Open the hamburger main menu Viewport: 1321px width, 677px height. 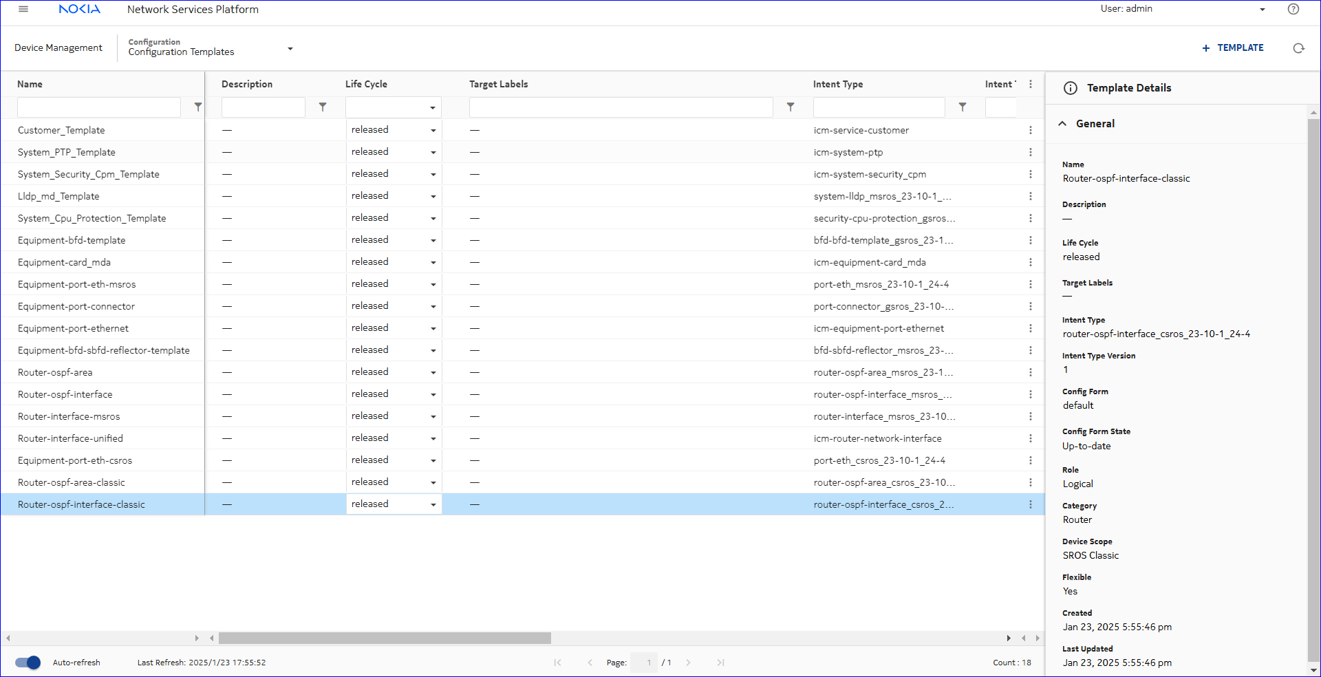click(23, 9)
